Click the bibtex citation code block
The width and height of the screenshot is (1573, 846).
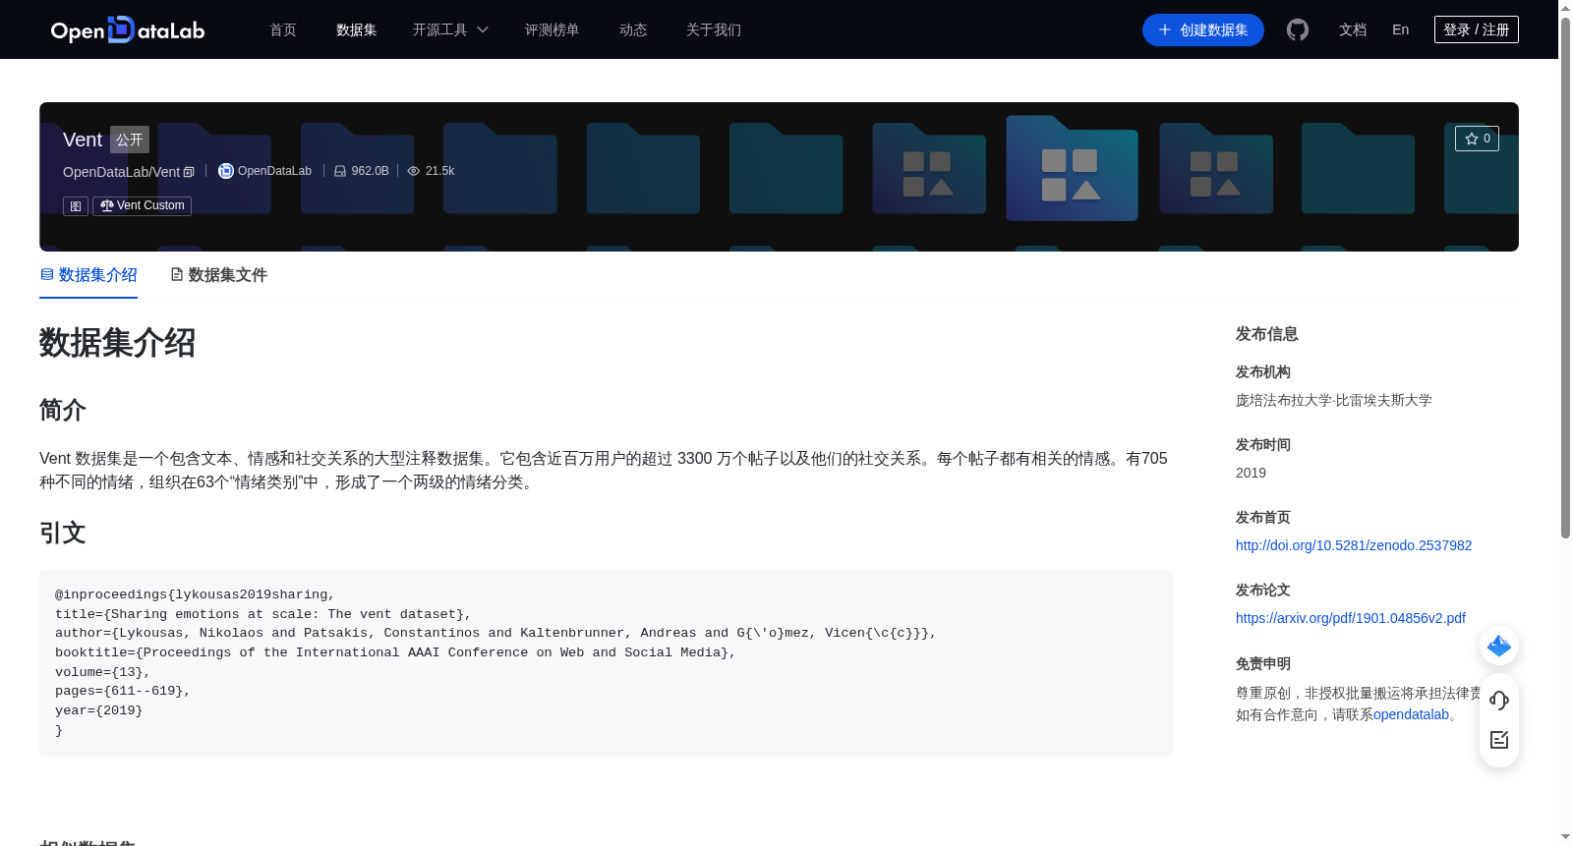(606, 663)
